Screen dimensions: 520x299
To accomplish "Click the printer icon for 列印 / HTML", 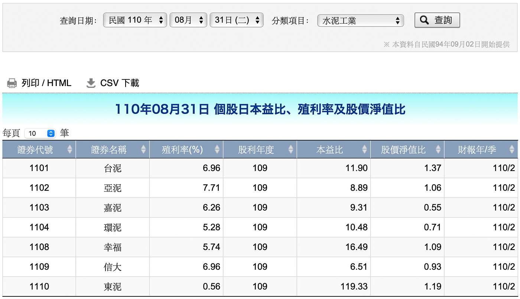I will click(12, 83).
